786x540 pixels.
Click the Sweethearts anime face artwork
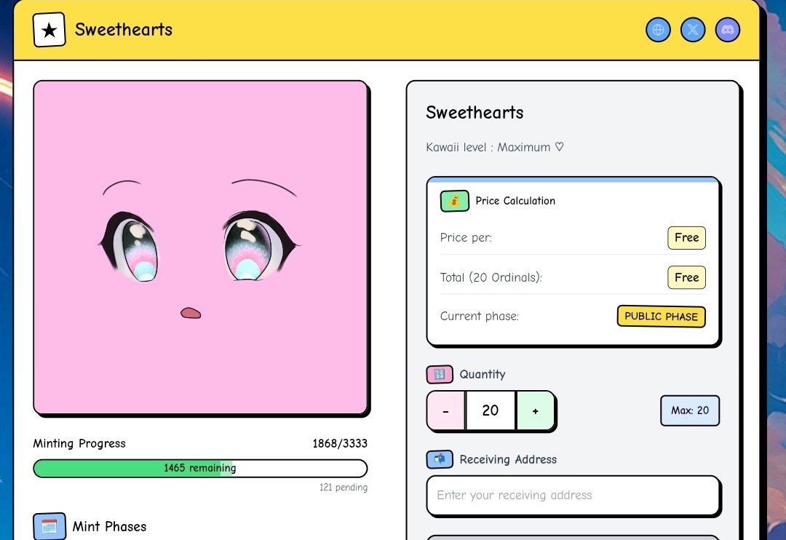201,247
